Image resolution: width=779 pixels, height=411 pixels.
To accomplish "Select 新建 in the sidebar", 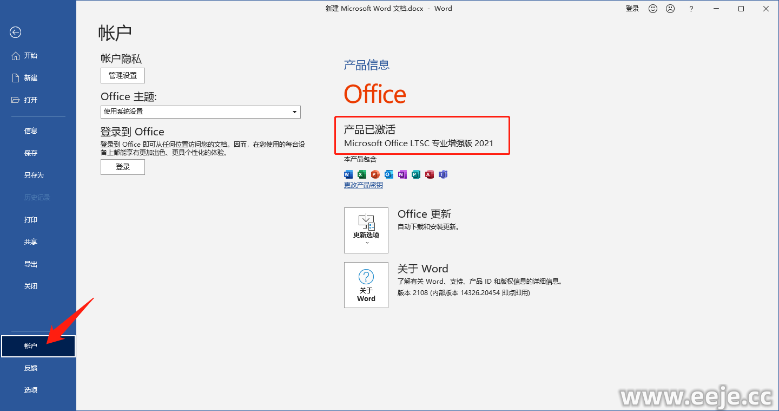I will 31,78.
